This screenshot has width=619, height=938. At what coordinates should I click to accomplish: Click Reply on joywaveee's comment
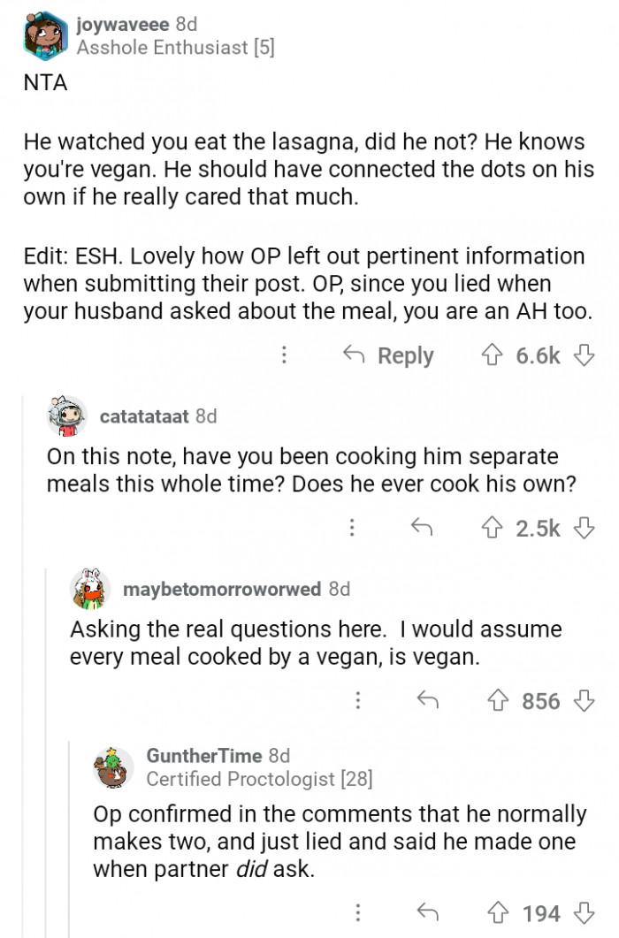pos(388,355)
